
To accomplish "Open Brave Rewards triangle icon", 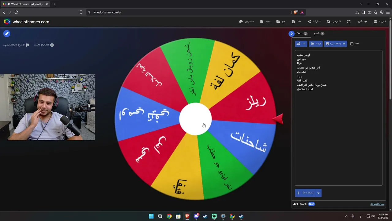I will (302, 12).
